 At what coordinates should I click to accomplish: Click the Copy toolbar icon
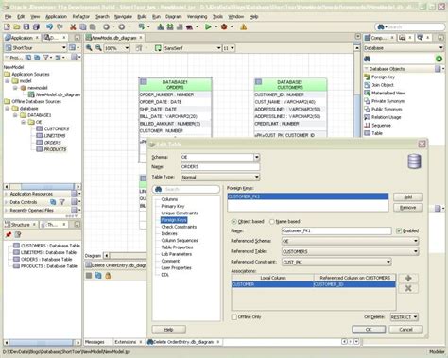83,27
